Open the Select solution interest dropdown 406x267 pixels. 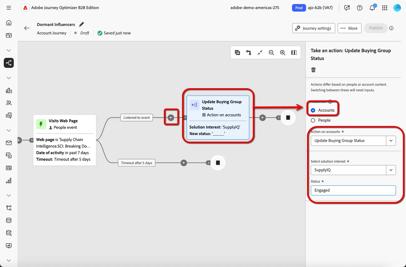(x=353, y=170)
